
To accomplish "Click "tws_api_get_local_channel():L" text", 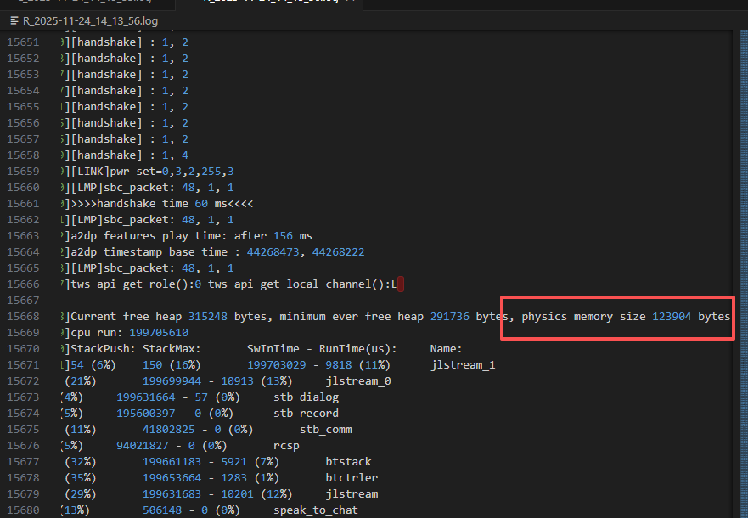I will pos(302,284).
